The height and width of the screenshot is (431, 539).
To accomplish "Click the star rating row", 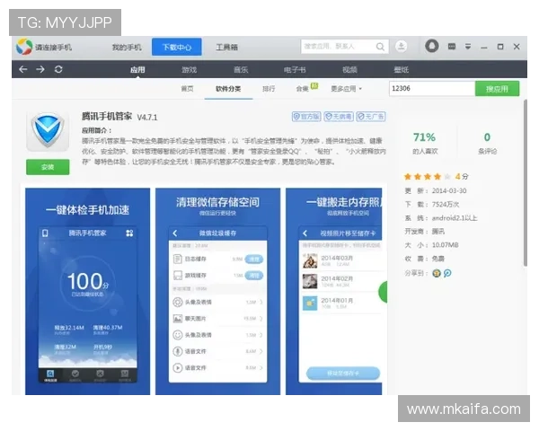I will tap(436, 177).
